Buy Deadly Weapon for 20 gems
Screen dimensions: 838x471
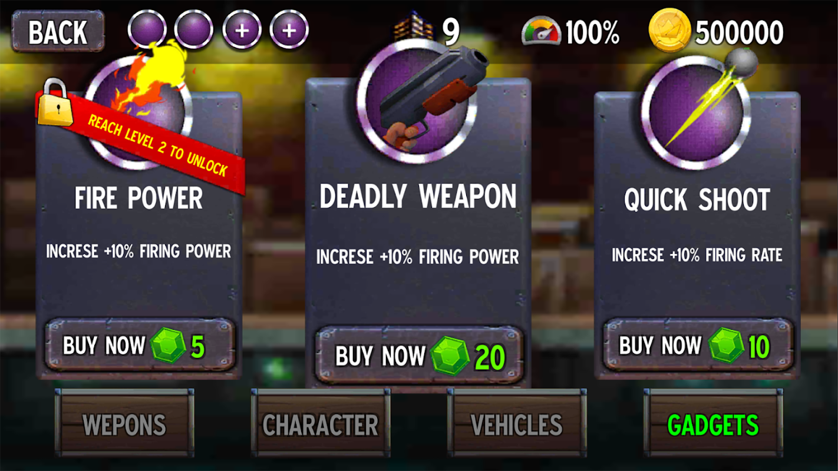click(x=419, y=356)
